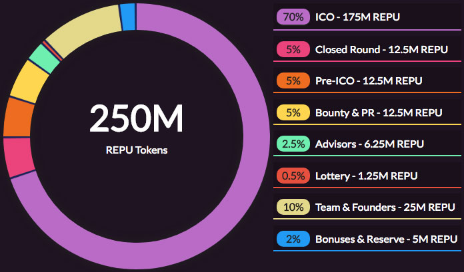Image resolution: width=464 pixels, height=272 pixels.
Task: Click the 250M center total text
Action: point(137,120)
